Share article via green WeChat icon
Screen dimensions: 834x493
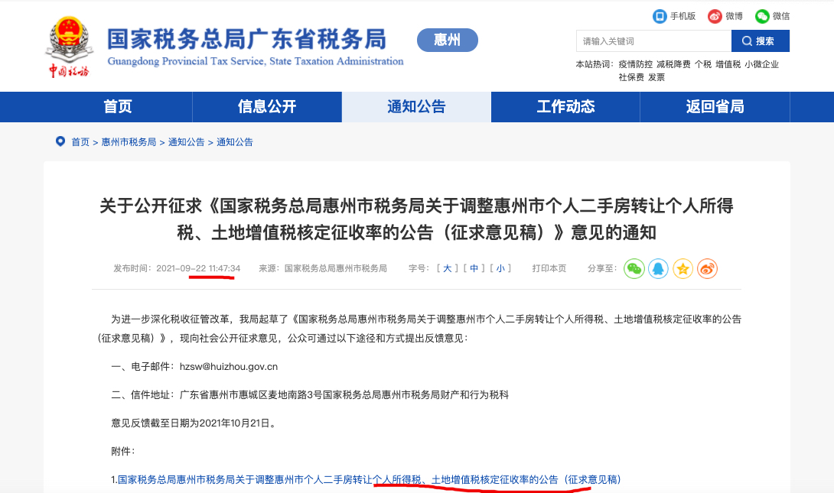tap(634, 268)
